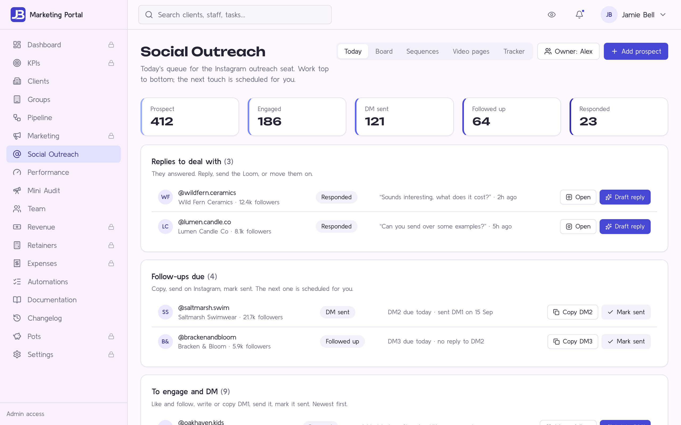Open Performance gauge item

(x=64, y=172)
